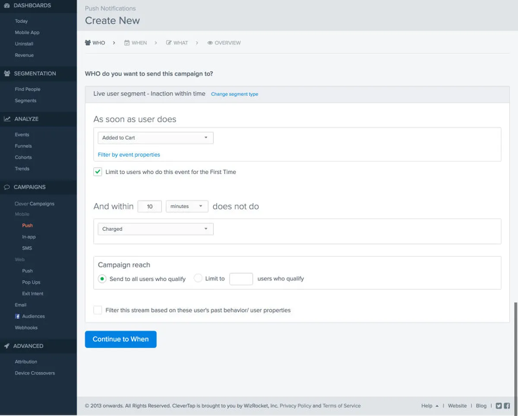Viewport: 518px width, 416px height.
Task: Click the Campaigns speech bubble icon
Action: [x=7, y=187]
